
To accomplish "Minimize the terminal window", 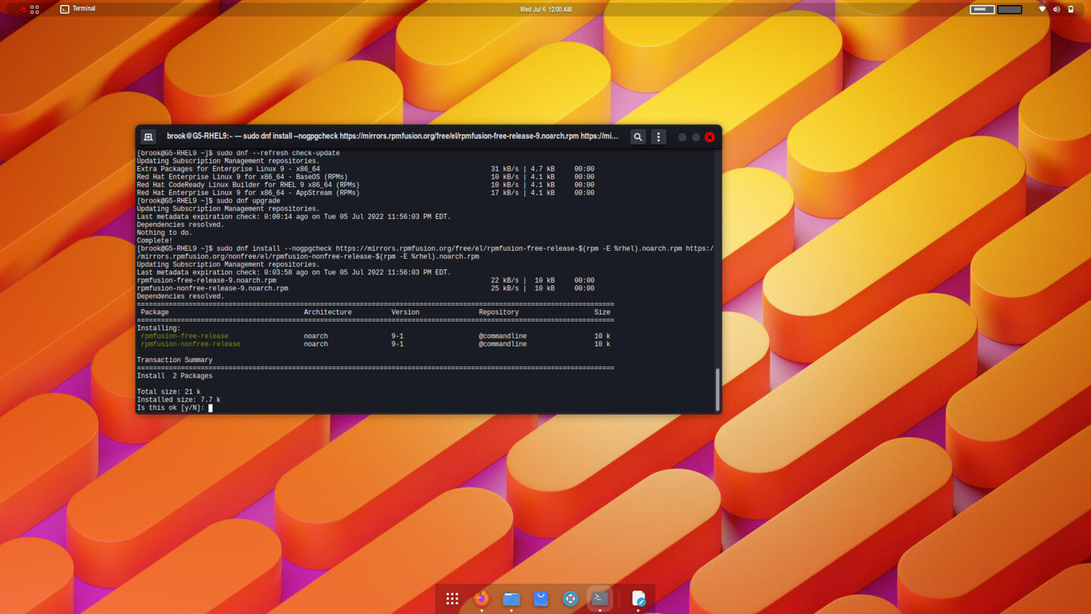I will pos(682,137).
